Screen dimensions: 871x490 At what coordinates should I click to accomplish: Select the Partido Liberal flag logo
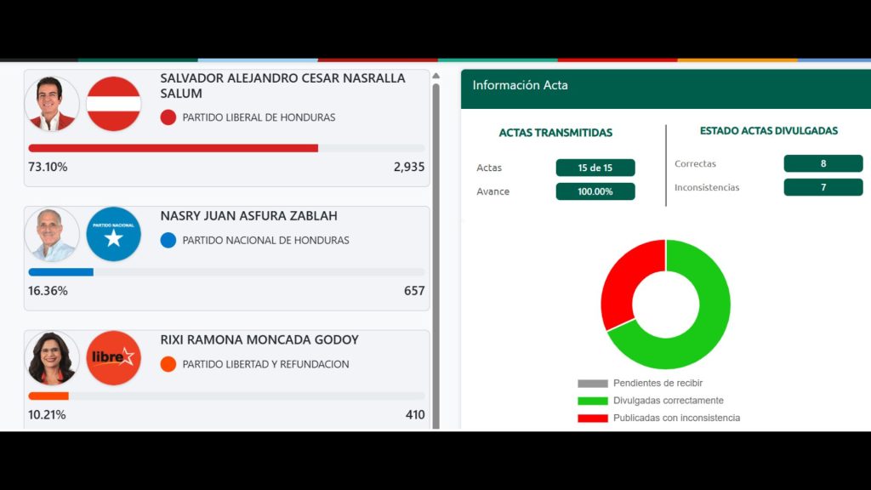[x=111, y=104]
